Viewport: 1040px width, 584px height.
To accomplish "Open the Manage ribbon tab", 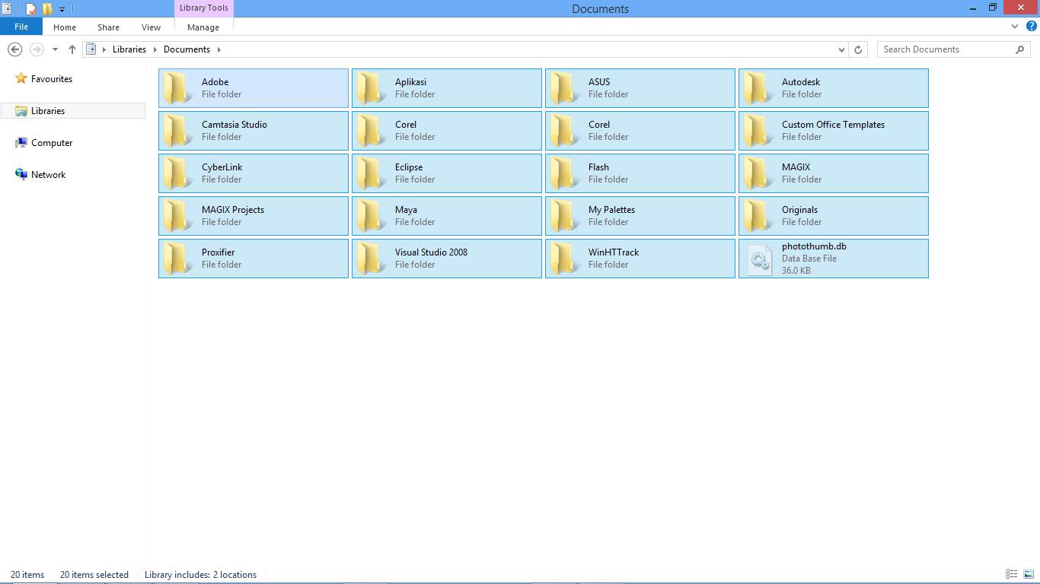I will [203, 27].
